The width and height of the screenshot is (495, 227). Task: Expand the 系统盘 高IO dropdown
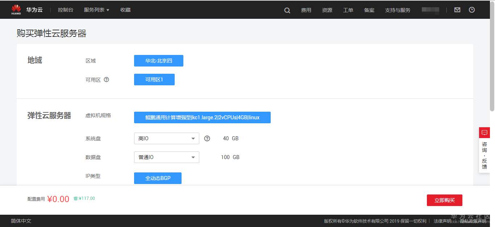[x=167, y=138]
